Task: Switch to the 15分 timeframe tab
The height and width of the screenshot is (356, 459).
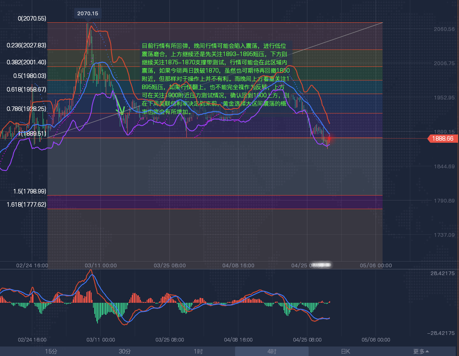Action: 51,351
